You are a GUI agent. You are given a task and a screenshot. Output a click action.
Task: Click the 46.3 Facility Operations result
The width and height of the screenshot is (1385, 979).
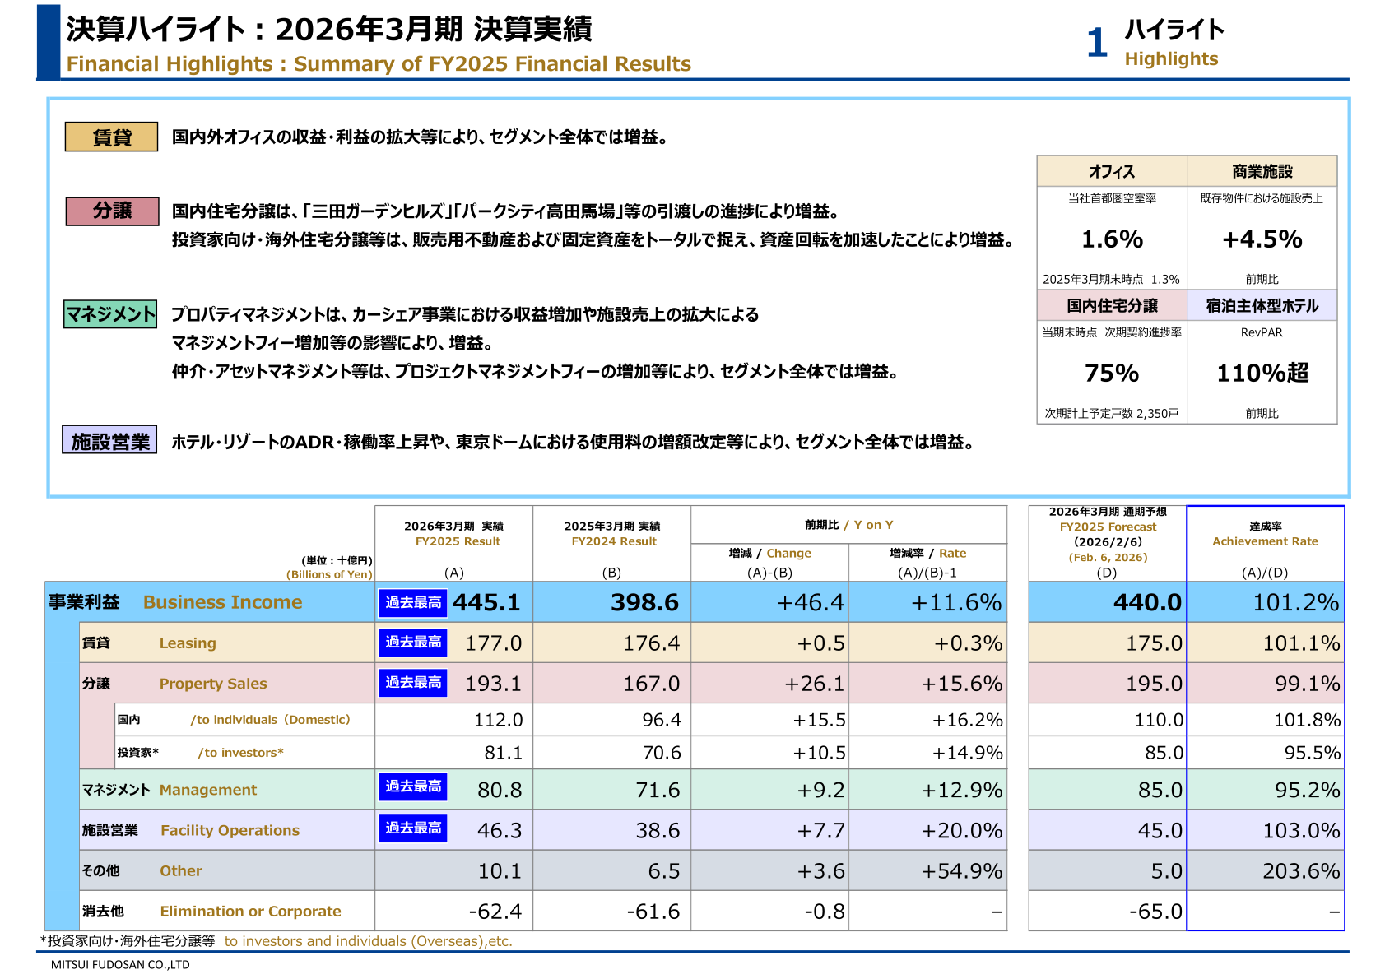(500, 830)
